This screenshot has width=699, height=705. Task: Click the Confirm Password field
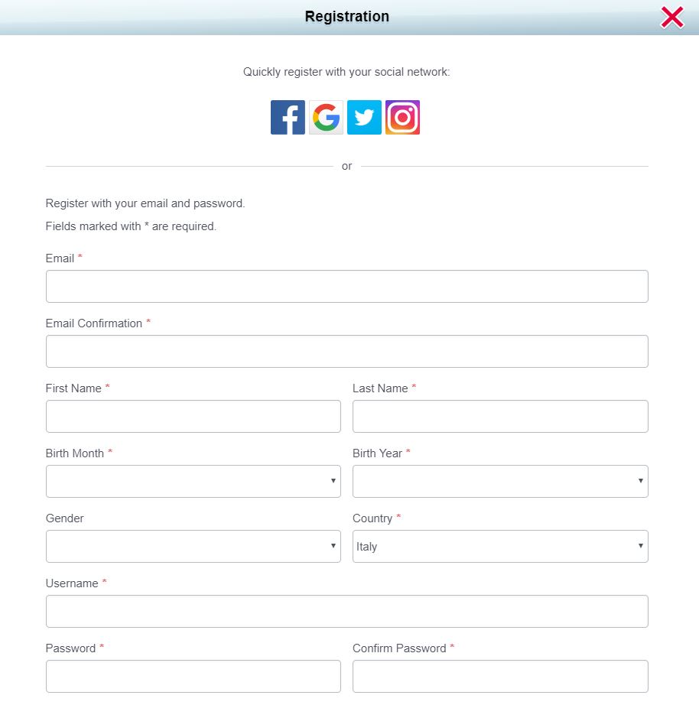[499, 676]
